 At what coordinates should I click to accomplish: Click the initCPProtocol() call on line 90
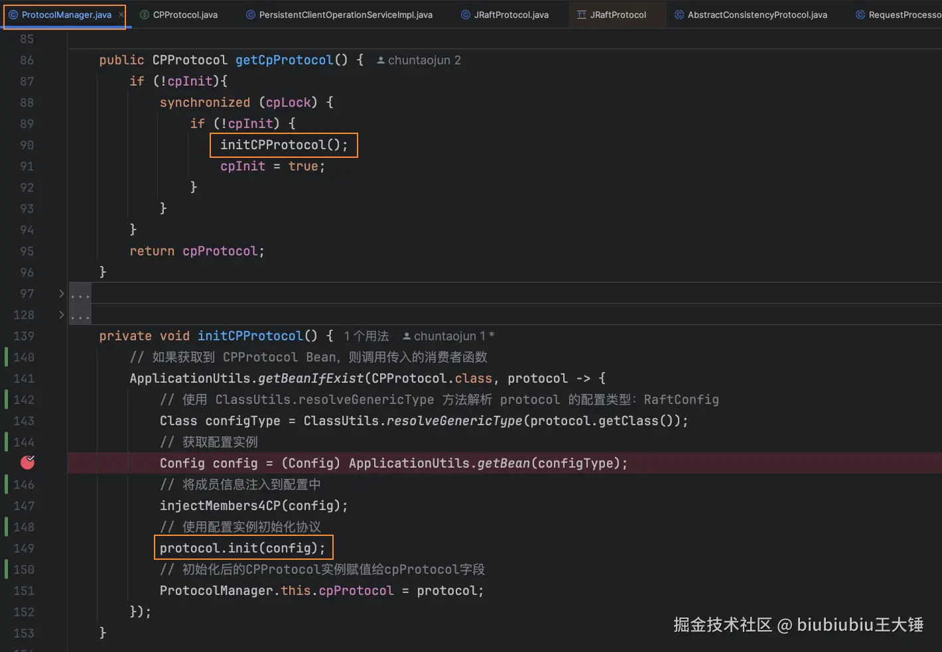coord(284,145)
